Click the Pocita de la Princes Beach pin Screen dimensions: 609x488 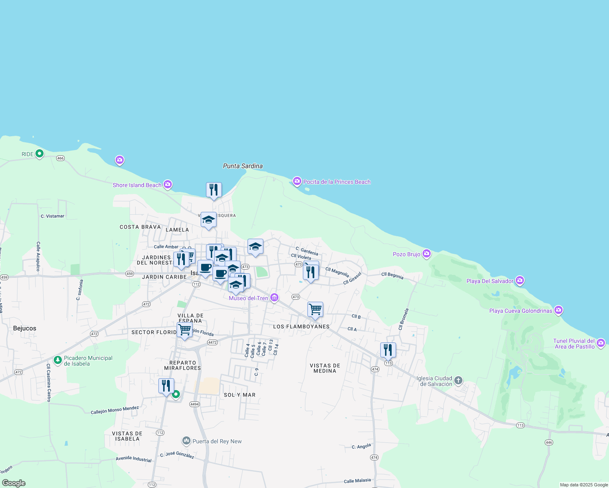point(297,181)
